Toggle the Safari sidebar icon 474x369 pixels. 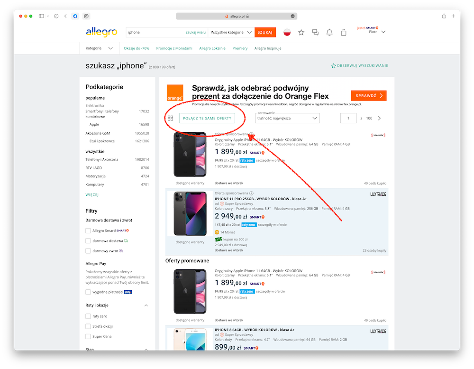point(41,16)
